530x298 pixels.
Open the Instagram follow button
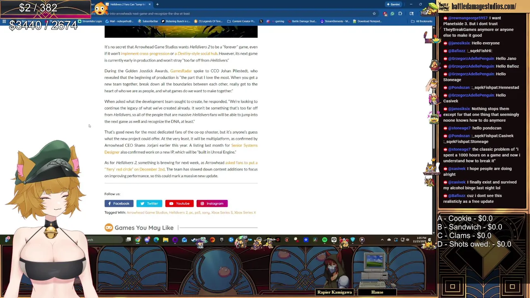click(212, 203)
